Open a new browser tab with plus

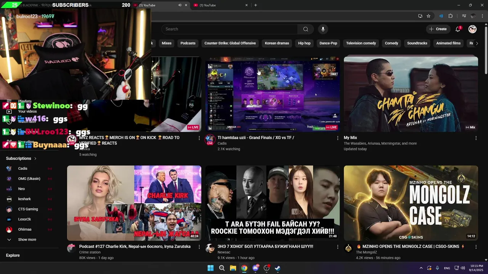tap(255, 5)
